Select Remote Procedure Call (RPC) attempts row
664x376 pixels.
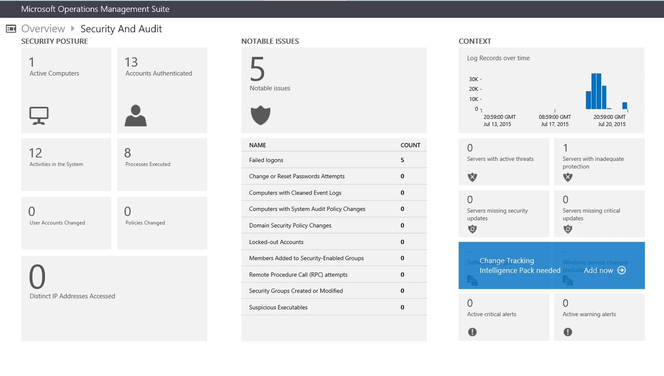coord(334,275)
